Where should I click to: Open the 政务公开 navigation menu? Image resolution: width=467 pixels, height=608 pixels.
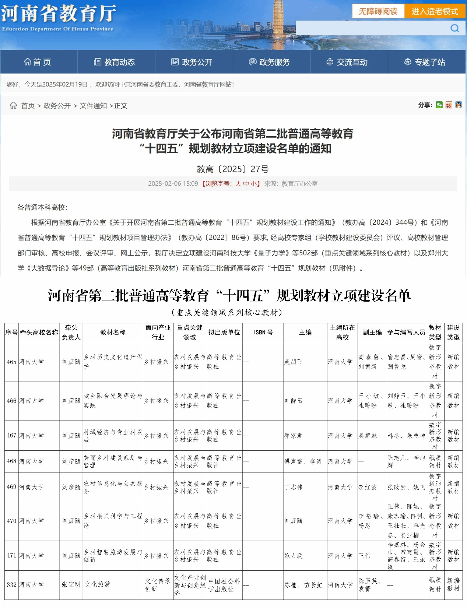pos(192,62)
